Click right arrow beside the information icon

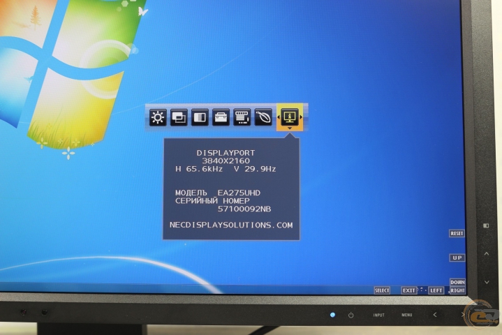pyautogui.click(x=301, y=117)
